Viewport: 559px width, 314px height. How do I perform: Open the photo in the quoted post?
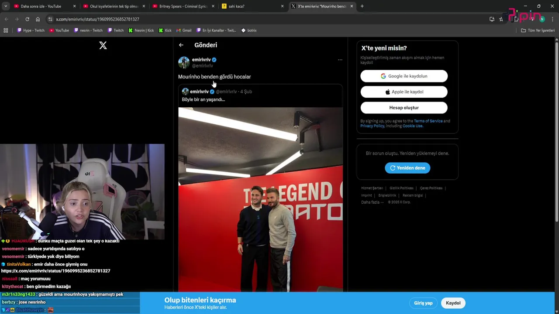260,199
